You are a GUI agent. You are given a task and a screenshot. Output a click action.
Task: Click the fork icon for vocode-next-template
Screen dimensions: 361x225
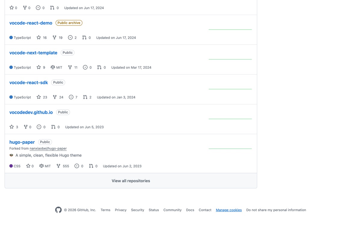(x=70, y=67)
